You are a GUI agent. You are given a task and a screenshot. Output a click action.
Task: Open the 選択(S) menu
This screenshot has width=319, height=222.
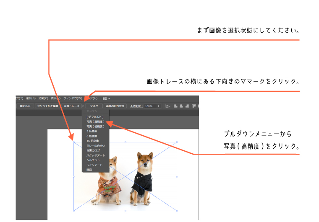click(31, 98)
